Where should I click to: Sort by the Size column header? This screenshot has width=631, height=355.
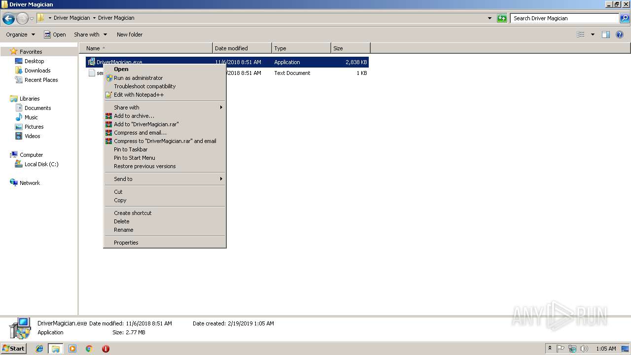351,48
